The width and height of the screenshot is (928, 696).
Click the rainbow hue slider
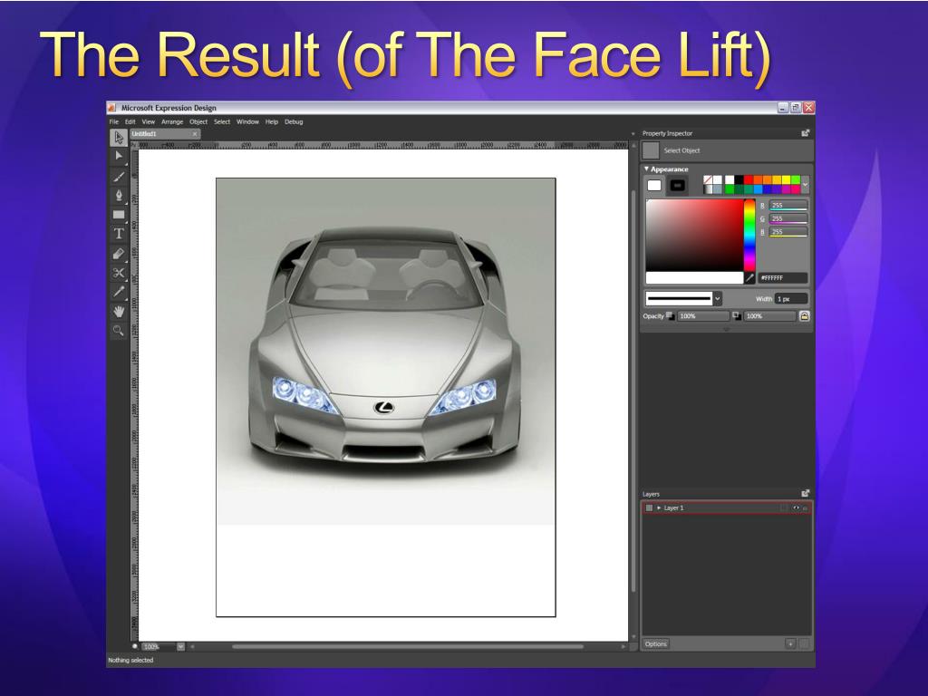tap(749, 235)
